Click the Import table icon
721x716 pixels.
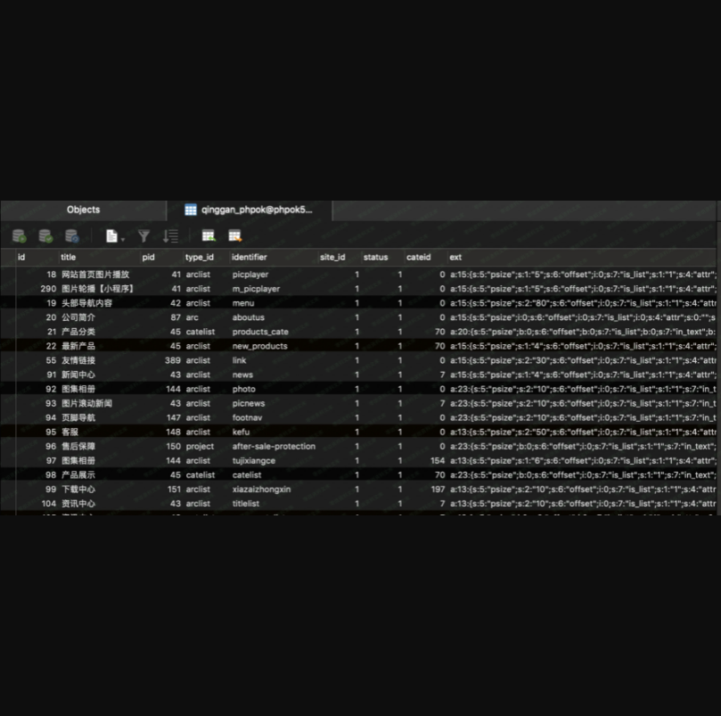(x=209, y=236)
